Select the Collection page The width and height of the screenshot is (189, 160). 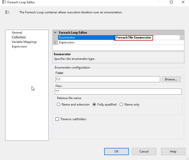[19, 37]
